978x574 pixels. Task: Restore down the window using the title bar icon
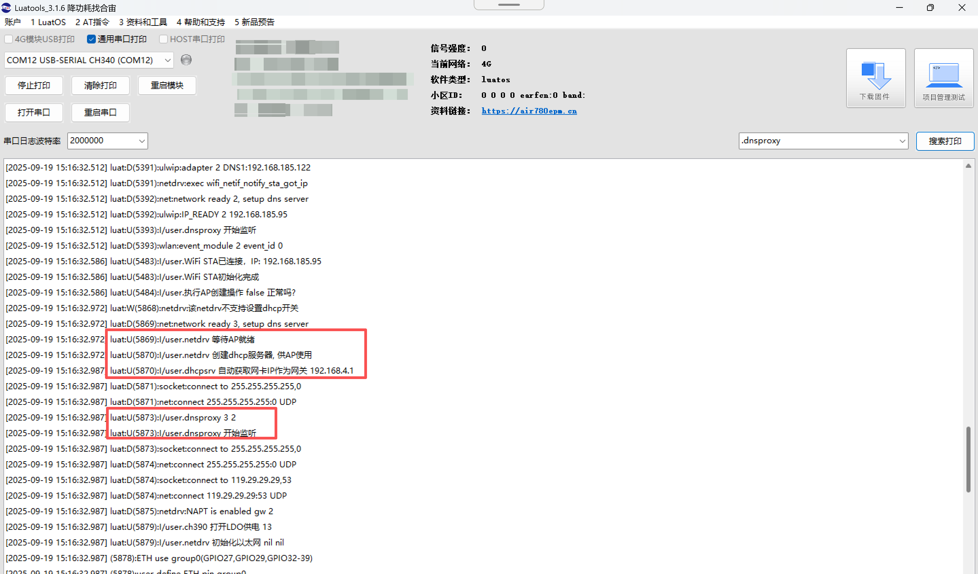pyautogui.click(x=930, y=8)
